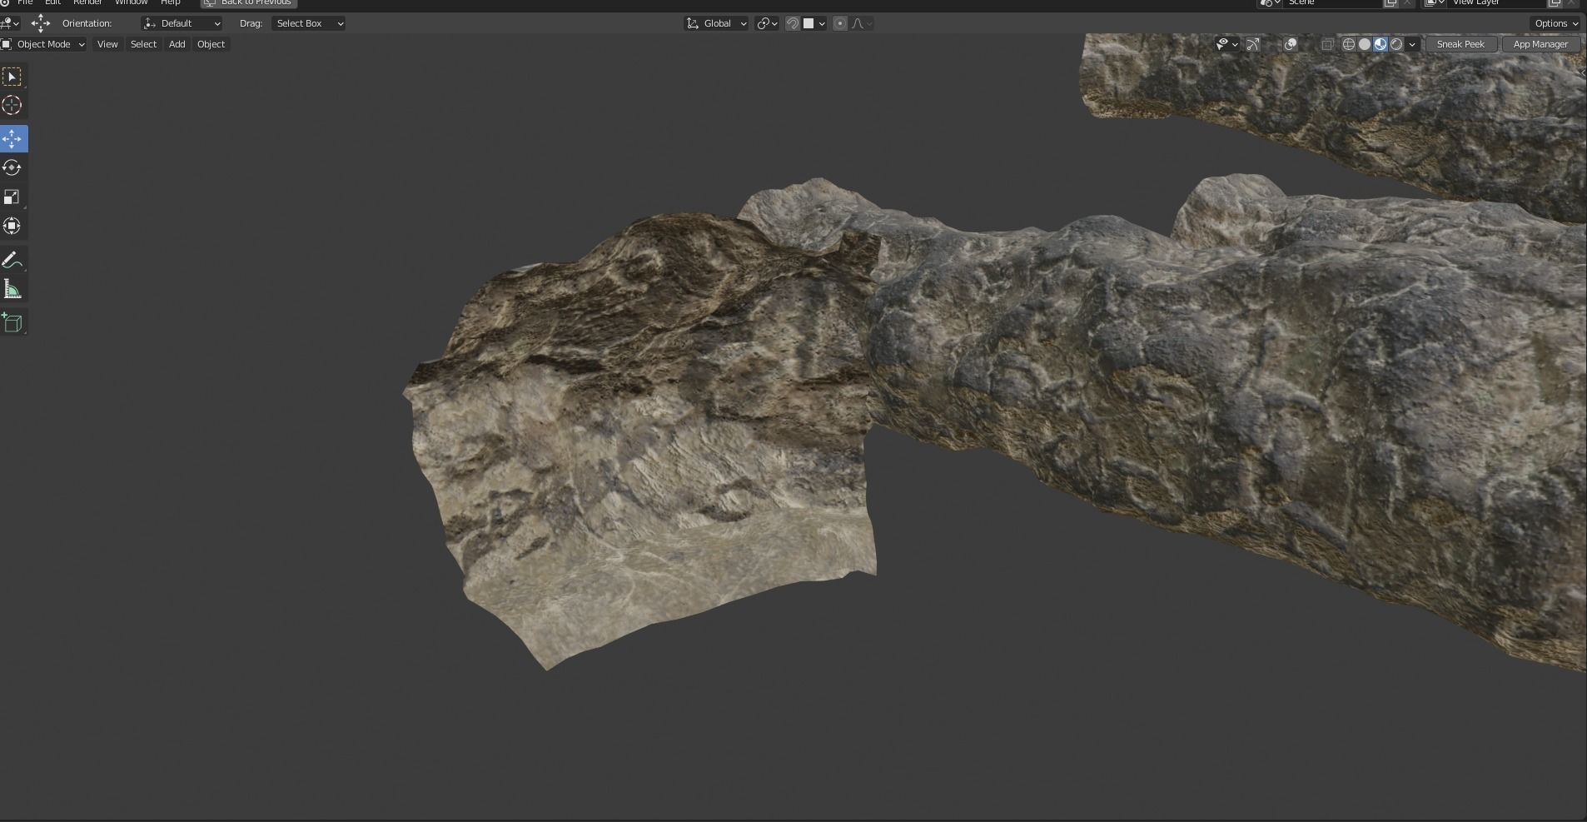Click the App Manager button

click(x=1540, y=44)
